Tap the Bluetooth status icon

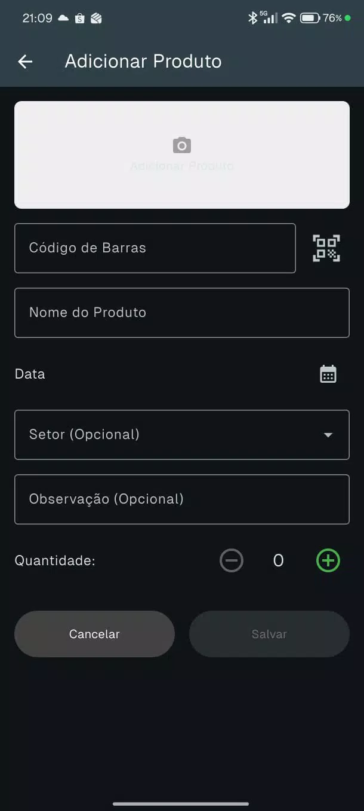[252, 18]
